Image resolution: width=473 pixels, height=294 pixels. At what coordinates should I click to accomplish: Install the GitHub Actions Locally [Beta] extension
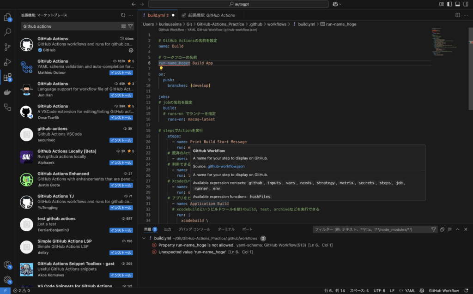pos(121,162)
